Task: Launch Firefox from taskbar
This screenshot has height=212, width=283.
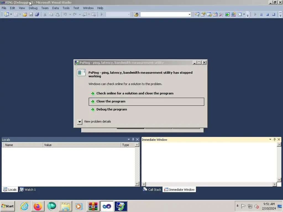Action: 38,206
